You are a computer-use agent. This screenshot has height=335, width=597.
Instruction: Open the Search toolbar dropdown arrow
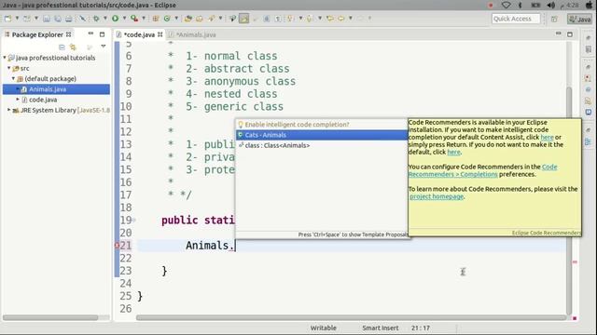(x=220, y=19)
